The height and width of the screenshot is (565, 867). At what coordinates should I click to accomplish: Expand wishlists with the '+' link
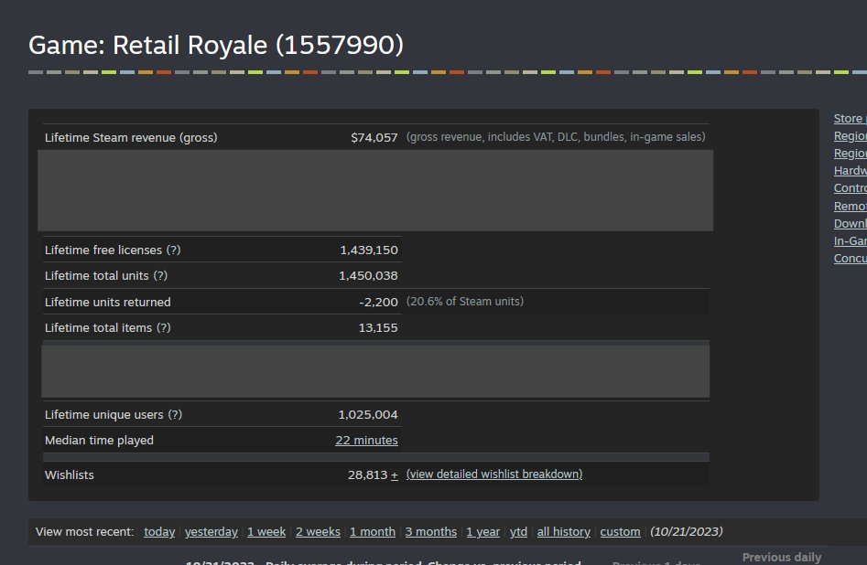pos(395,475)
